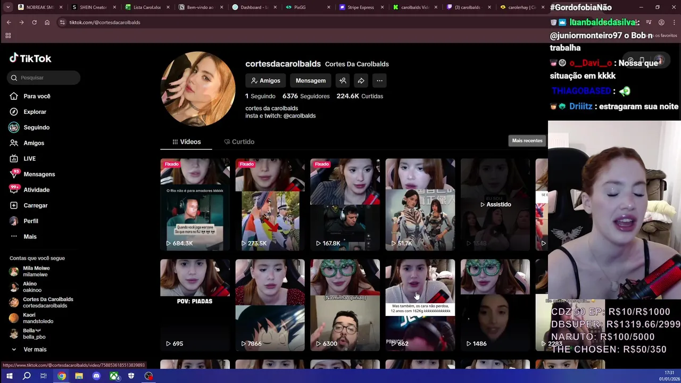Open the video marked Assistido

495,204
